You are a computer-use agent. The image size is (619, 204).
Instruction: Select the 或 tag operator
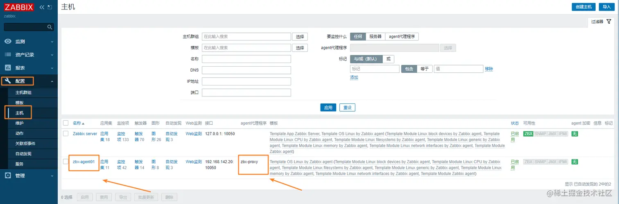click(389, 59)
